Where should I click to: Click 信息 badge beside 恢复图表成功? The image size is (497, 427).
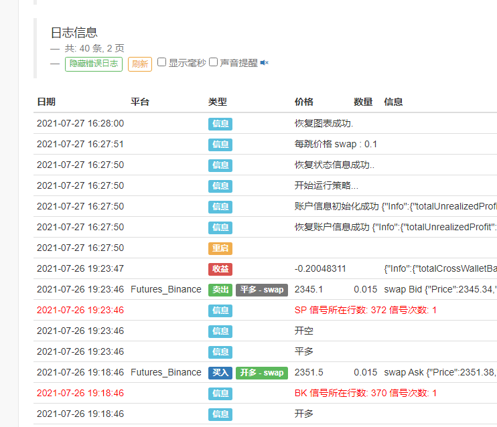coord(220,124)
